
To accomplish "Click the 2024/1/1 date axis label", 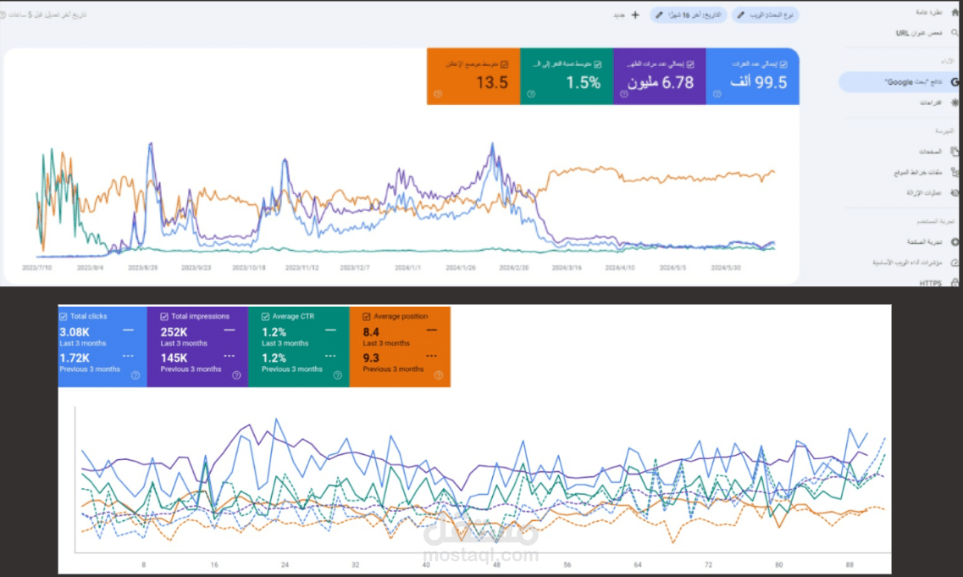I will coord(407,268).
